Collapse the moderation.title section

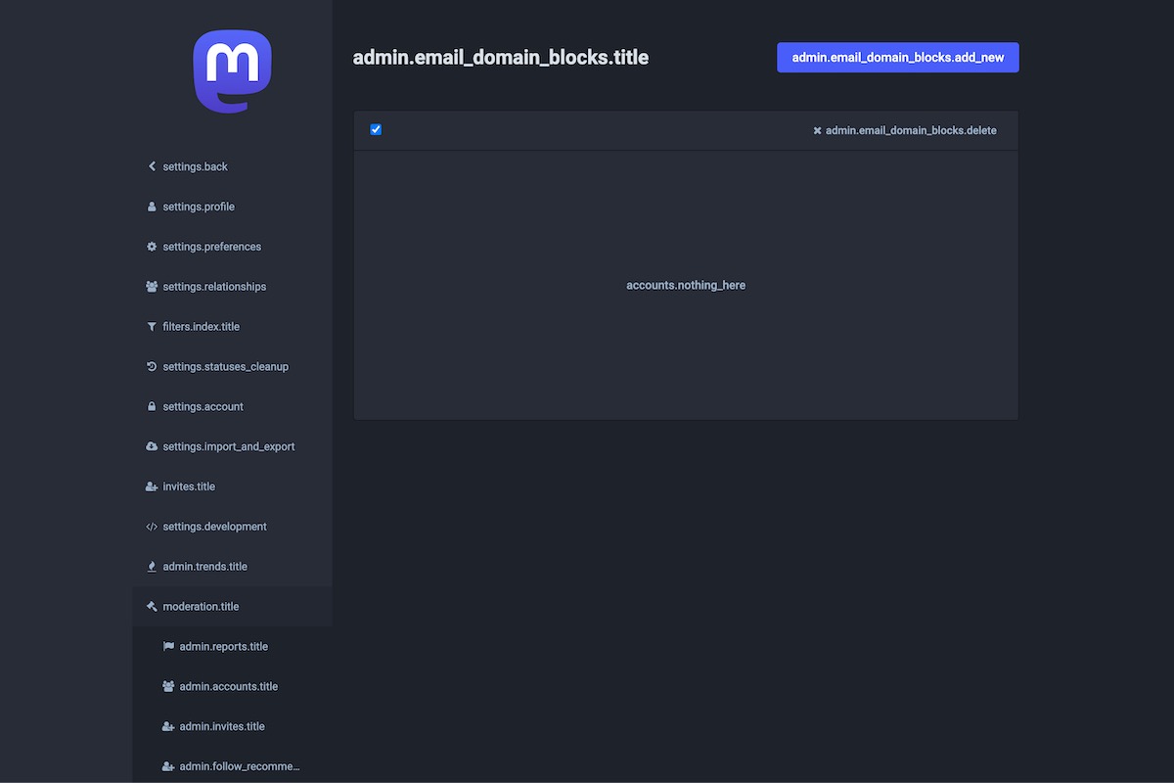pyautogui.click(x=201, y=607)
